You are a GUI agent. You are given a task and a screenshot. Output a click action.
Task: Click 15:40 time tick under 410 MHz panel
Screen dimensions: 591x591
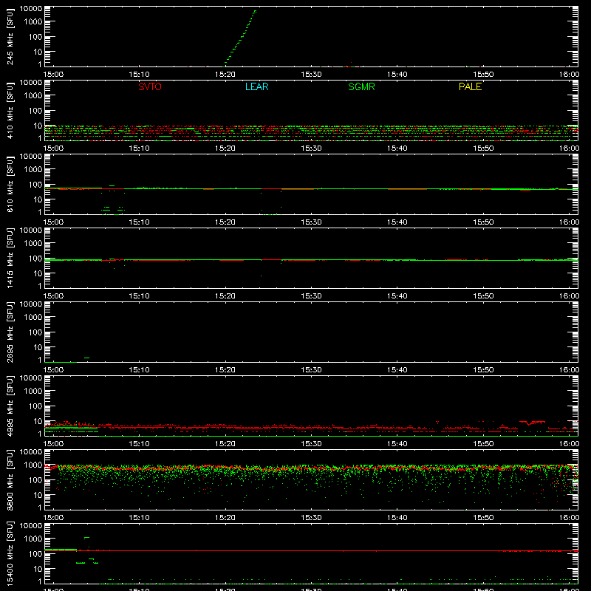pos(397,148)
